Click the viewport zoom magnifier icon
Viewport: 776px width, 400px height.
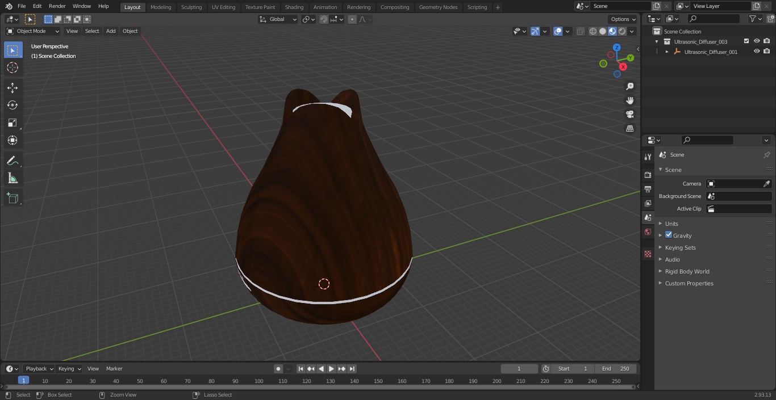pyautogui.click(x=629, y=86)
